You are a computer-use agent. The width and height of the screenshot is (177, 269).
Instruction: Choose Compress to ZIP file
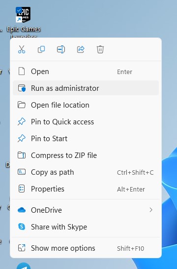[86, 155]
